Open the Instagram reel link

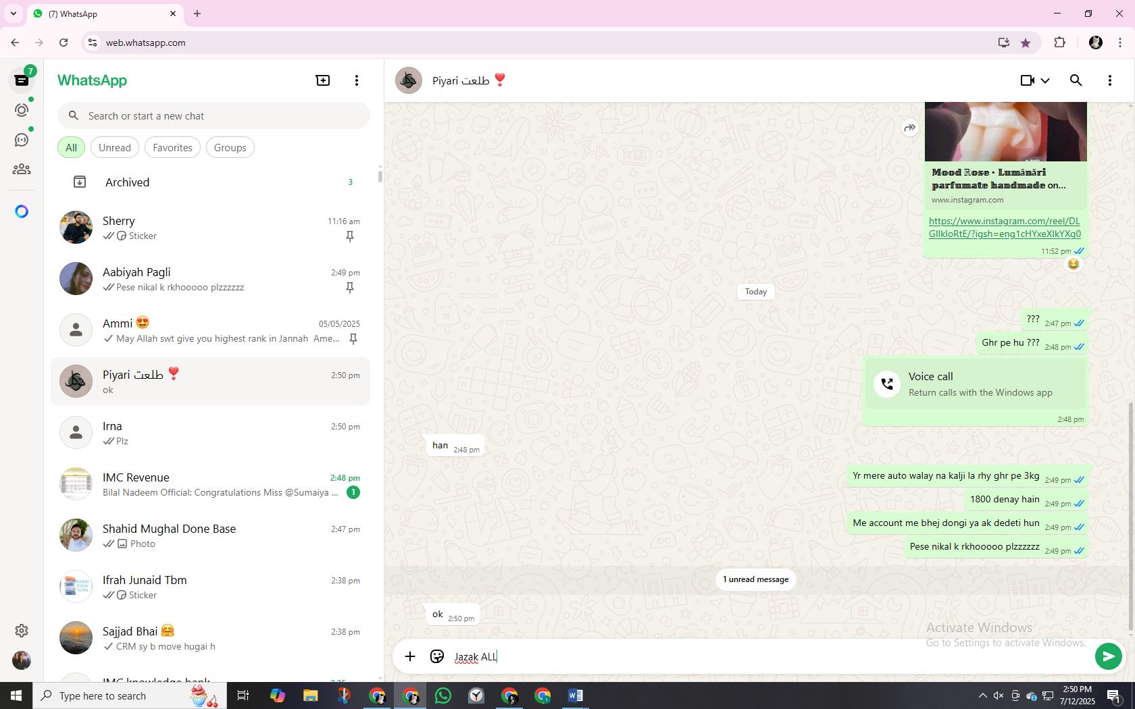1005,228
